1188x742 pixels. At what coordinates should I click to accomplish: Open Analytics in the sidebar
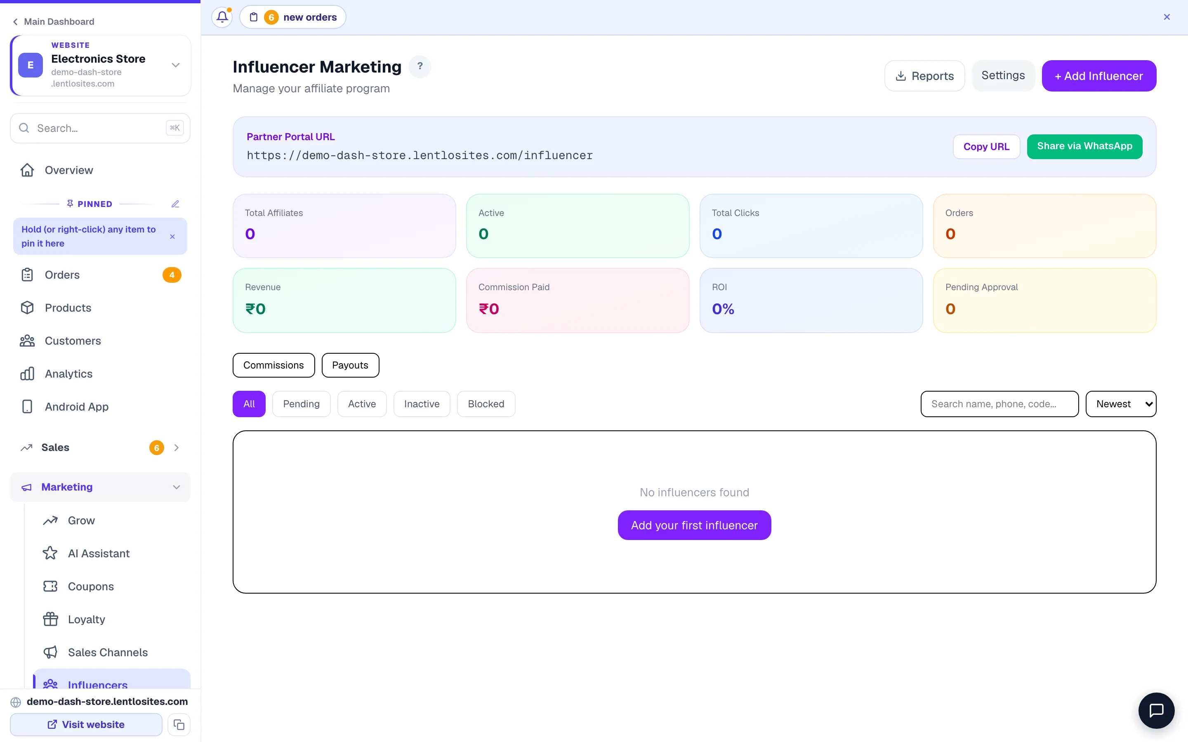(x=100, y=373)
